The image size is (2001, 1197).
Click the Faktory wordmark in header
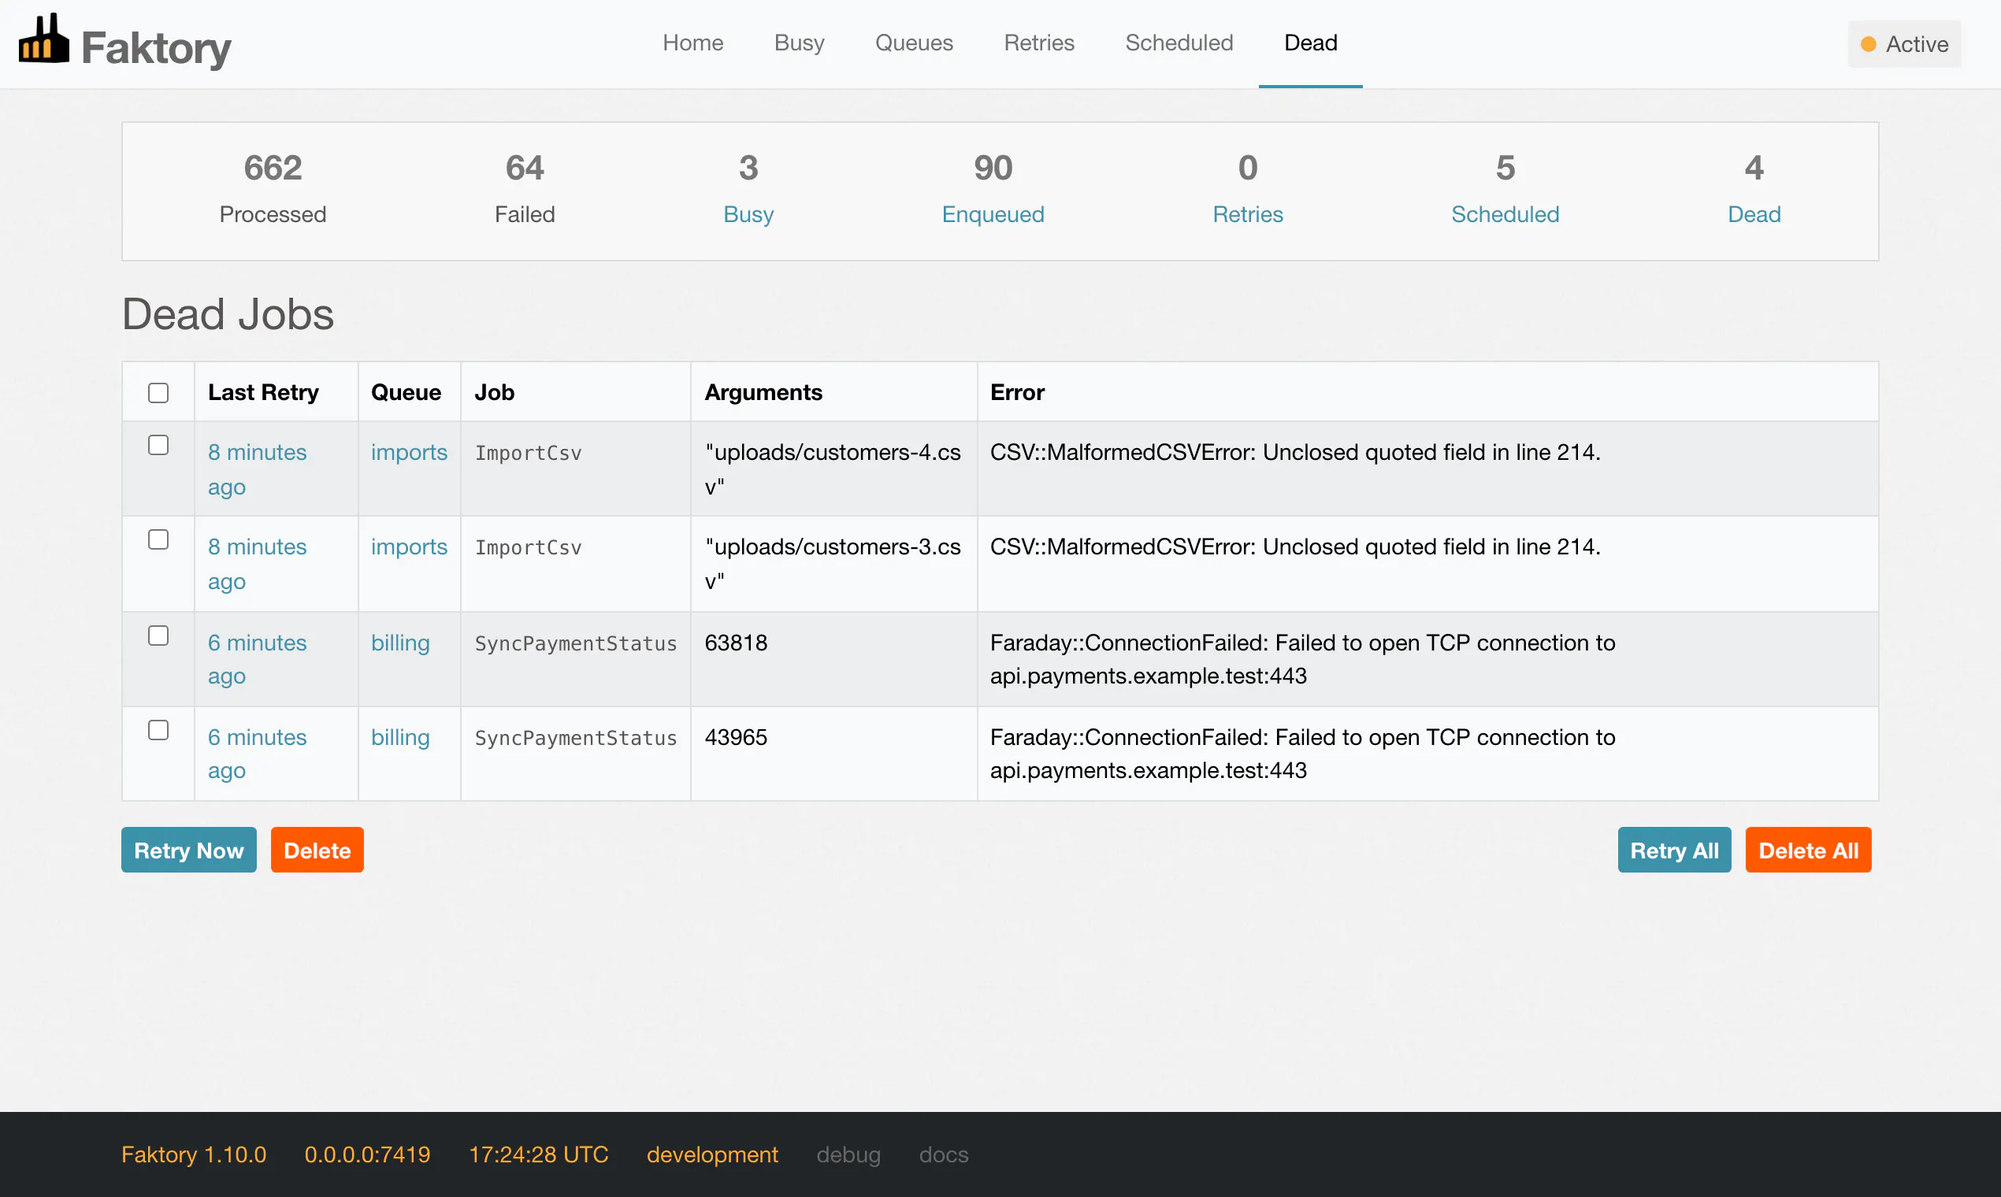click(x=156, y=47)
